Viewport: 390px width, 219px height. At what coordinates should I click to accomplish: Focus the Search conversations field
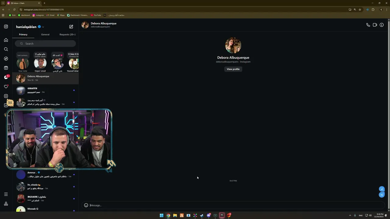45,43
